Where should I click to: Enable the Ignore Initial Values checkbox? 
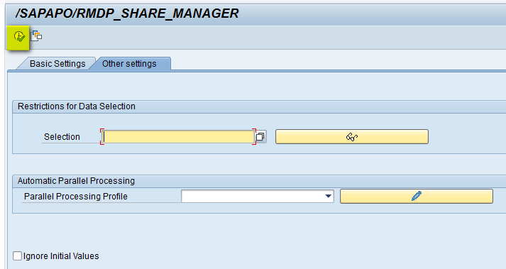(18, 256)
